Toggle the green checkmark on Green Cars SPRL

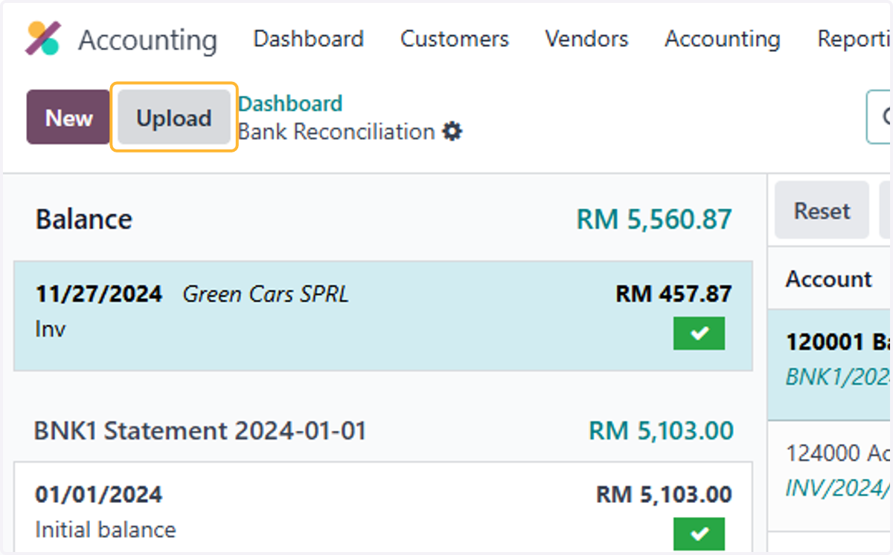699,334
